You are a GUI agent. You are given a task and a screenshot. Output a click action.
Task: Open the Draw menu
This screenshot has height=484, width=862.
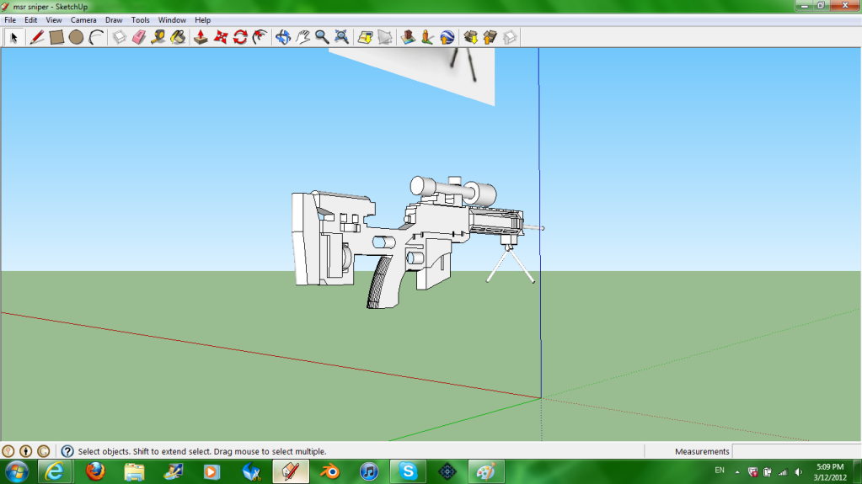[x=114, y=19]
